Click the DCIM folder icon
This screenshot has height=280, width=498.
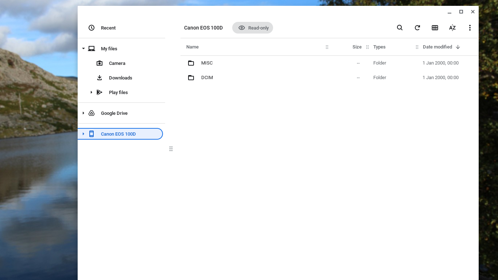(191, 78)
